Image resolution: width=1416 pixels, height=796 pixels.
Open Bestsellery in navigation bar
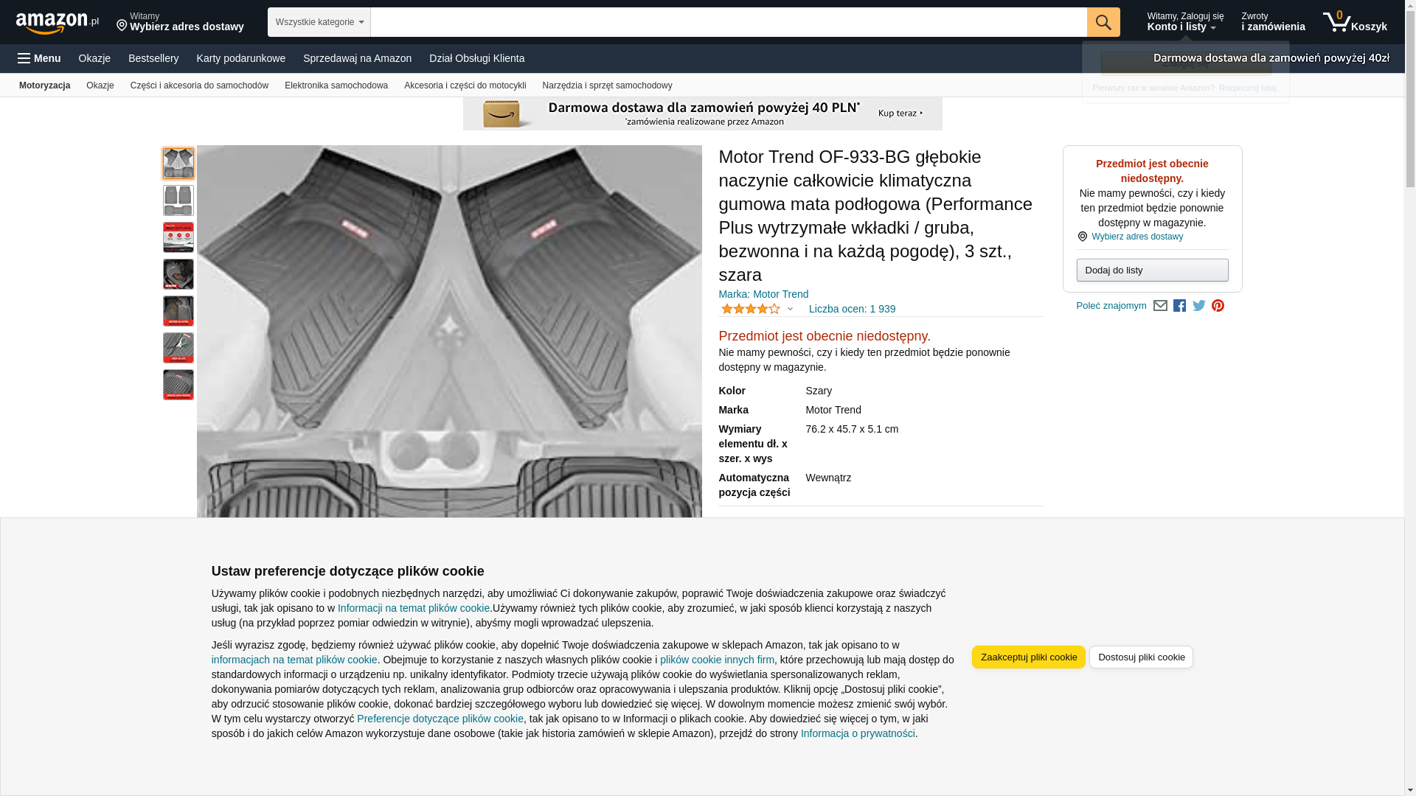153,58
